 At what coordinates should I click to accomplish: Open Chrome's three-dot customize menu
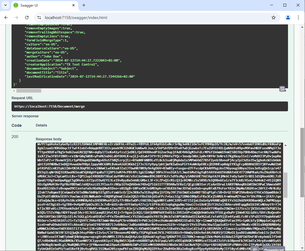tap(299, 18)
